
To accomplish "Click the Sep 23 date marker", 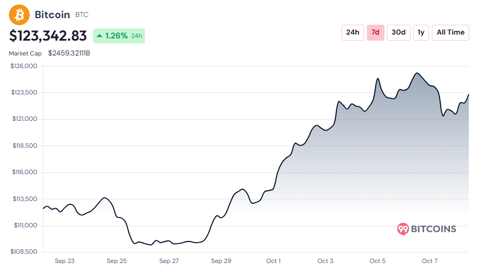I will tap(64, 261).
